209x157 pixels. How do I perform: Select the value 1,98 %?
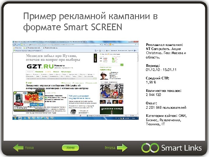(x=151, y=82)
